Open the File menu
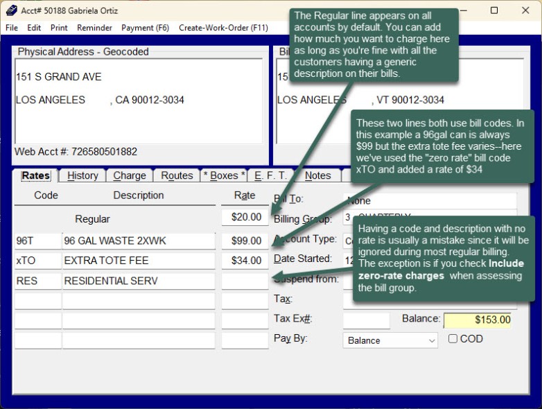542x409 pixels. pyautogui.click(x=12, y=28)
